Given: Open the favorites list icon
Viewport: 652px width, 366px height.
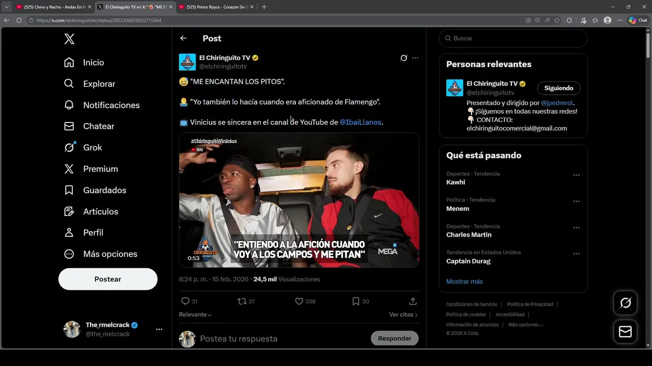Looking at the screenshot, I should pos(595,20).
